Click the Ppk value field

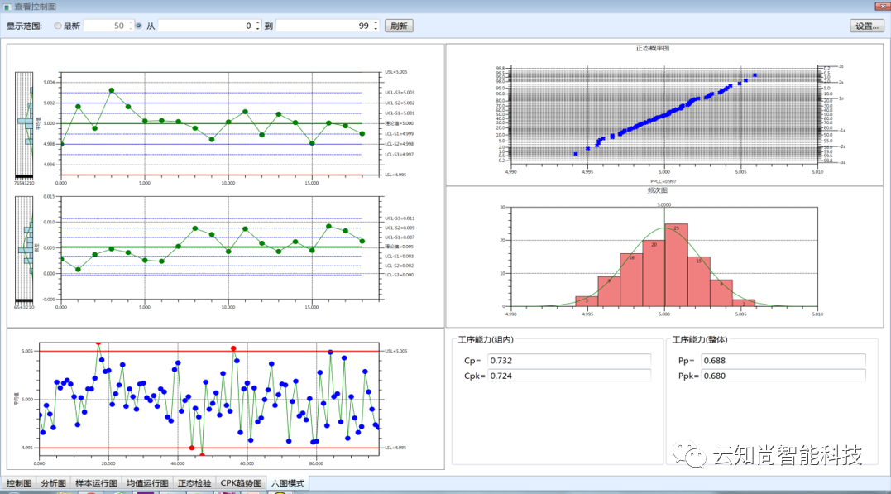tap(783, 376)
